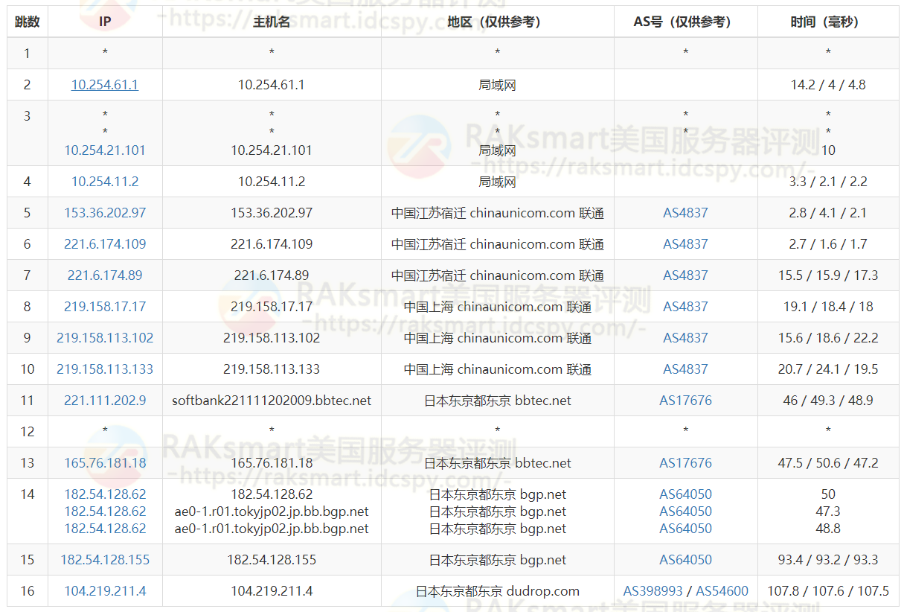The image size is (904, 612).
Task: Select hostname softbank221111202009.bbtec.net
Action: (272, 401)
